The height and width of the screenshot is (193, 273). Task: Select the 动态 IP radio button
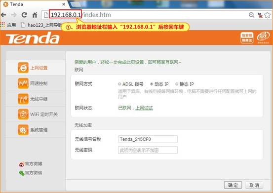[152, 84]
